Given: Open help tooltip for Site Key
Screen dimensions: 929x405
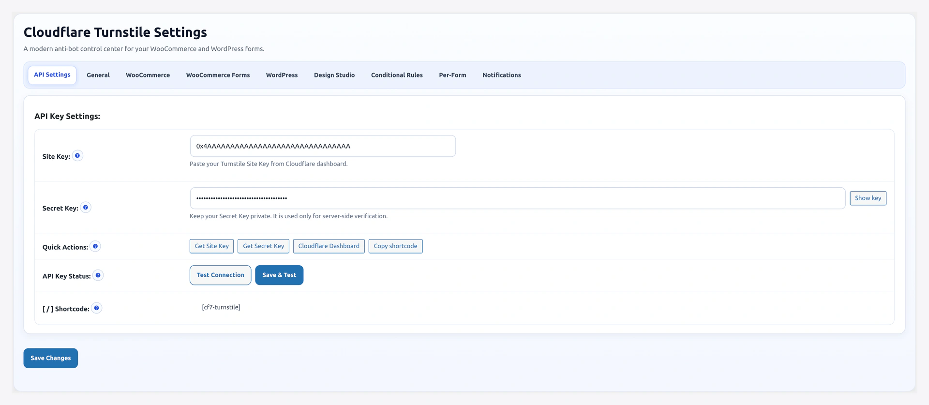Looking at the screenshot, I should (x=77, y=156).
